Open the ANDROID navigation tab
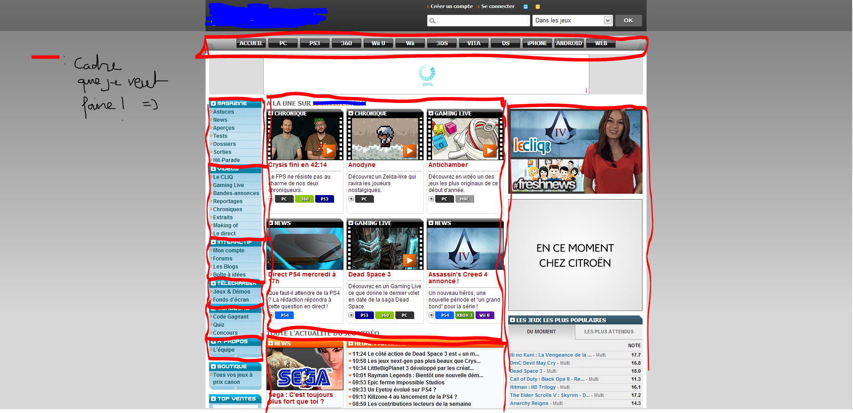 (569, 43)
